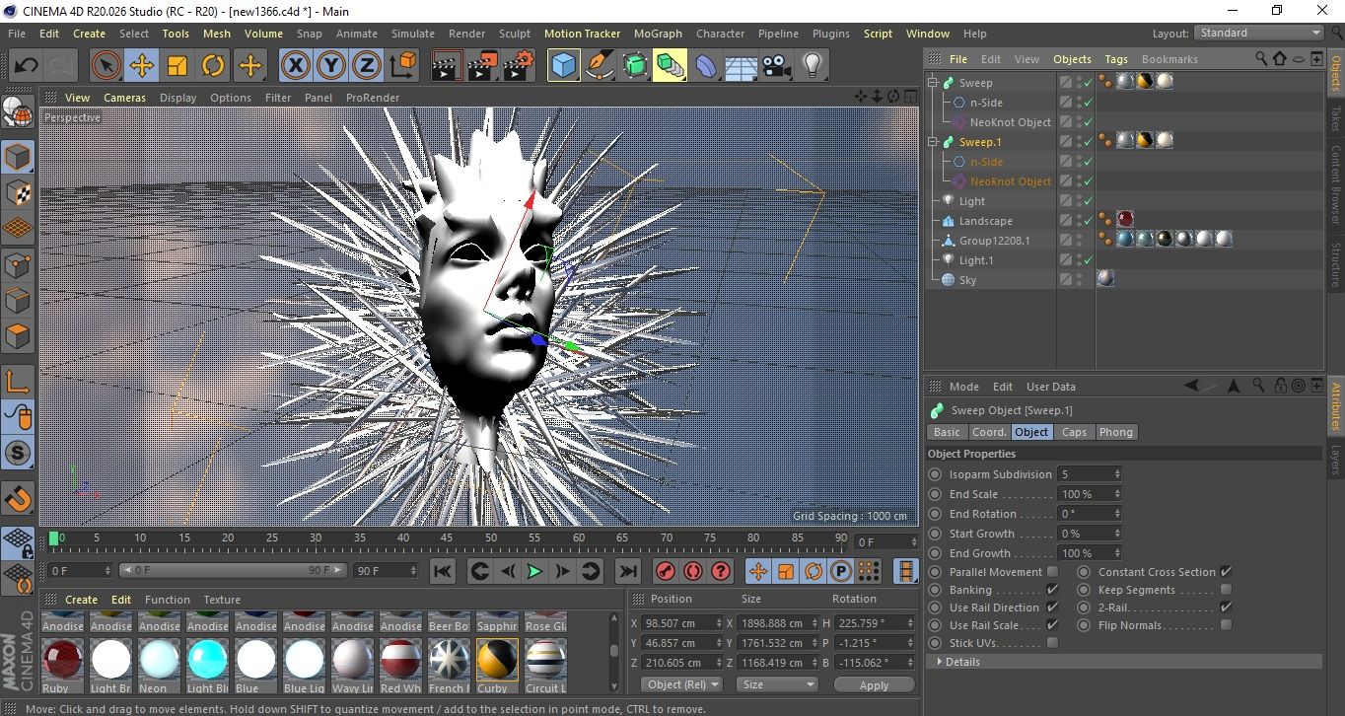Viewport: 1345px width, 716px height.
Task: Add a Camera object
Action: click(x=777, y=66)
